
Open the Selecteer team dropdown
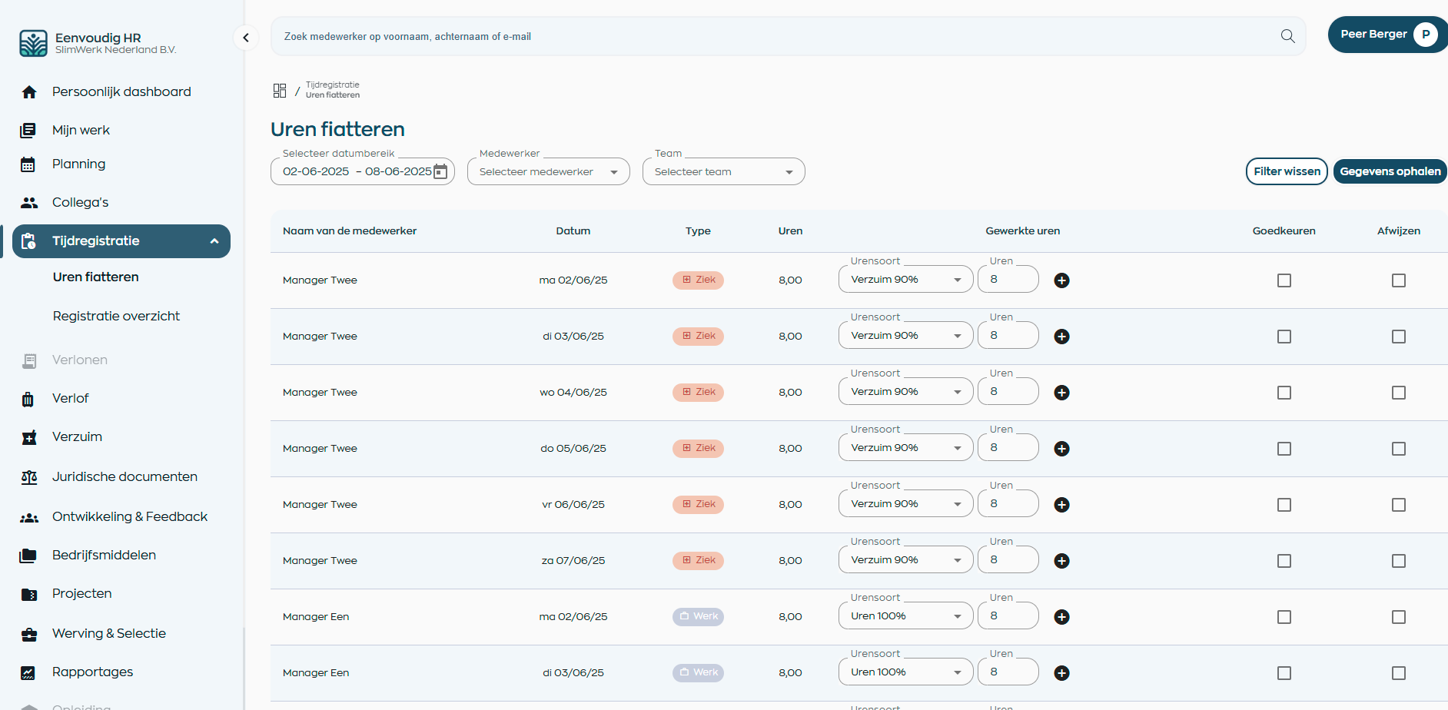(724, 171)
